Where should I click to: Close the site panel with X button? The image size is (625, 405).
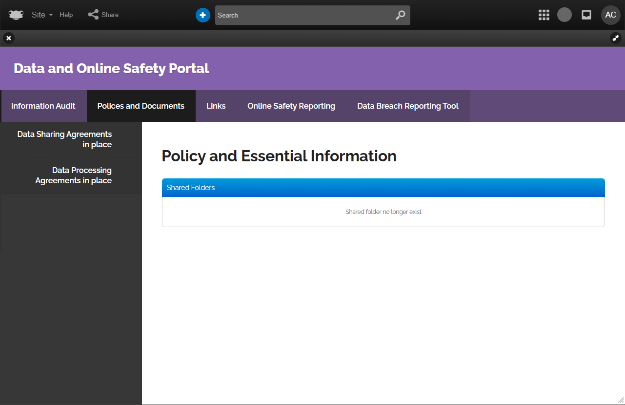(9, 38)
